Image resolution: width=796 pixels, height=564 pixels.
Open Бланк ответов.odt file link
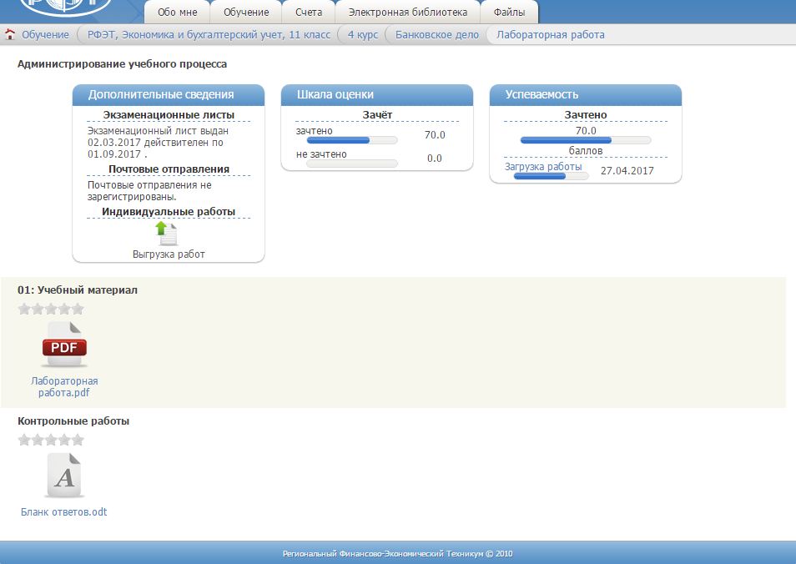(x=64, y=512)
